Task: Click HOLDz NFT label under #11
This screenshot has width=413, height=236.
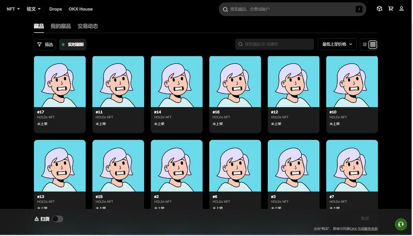Action: click(x=104, y=117)
